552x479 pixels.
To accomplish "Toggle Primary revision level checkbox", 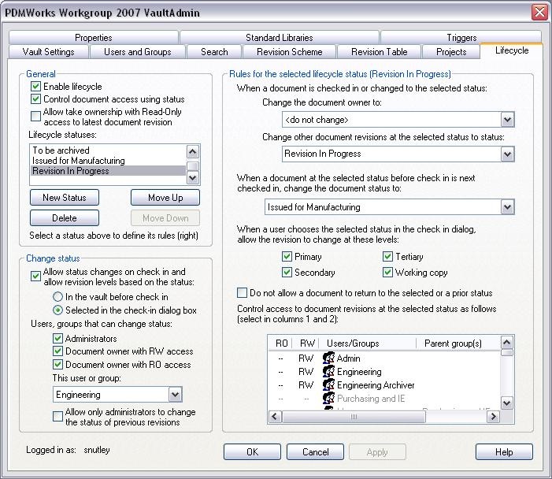I will click(287, 256).
